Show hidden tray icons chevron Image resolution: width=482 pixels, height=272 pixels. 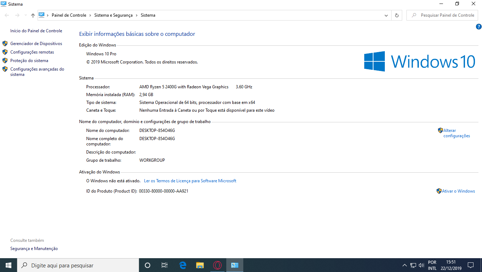coord(405,265)
